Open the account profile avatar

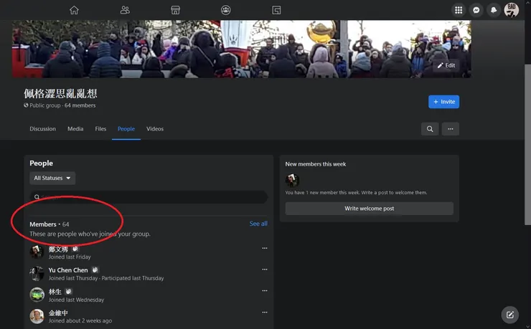pyautogui.click(x=512, y=10)
